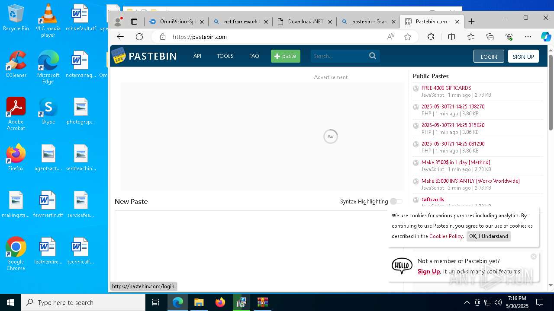This screenshot has height=311, width=554.
Task: Switch to the Download .NET tab
Action: pyautogui.click(x=305, y=22)
